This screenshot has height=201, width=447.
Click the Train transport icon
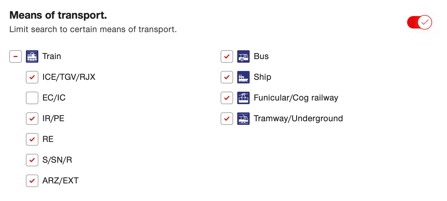point(32,56)
